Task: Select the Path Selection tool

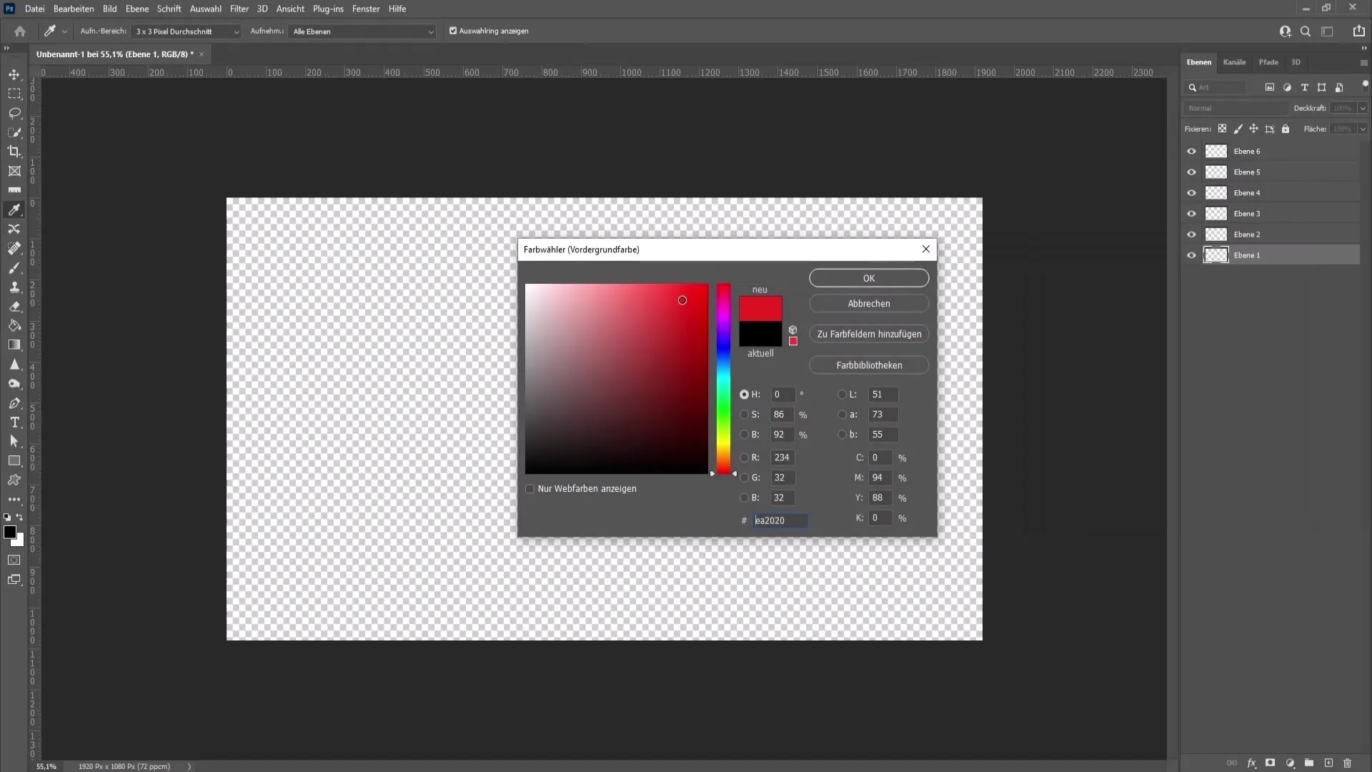Action: click(x=14, y=442)
